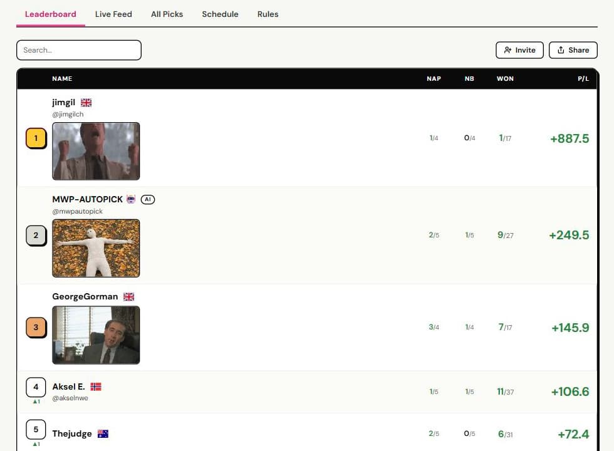Open GeorgeGorman's office man GIF thumbnail

(x=96, y=335)
